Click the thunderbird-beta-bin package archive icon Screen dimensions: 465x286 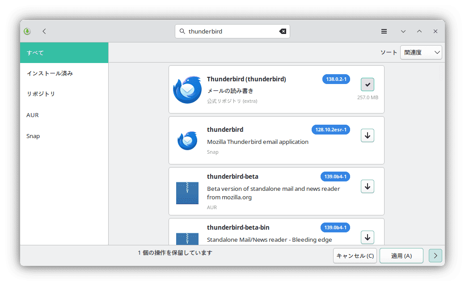[x=187, y=239]
